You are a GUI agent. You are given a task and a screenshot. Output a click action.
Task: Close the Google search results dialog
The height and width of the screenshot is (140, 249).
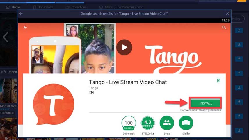(227, 13)
